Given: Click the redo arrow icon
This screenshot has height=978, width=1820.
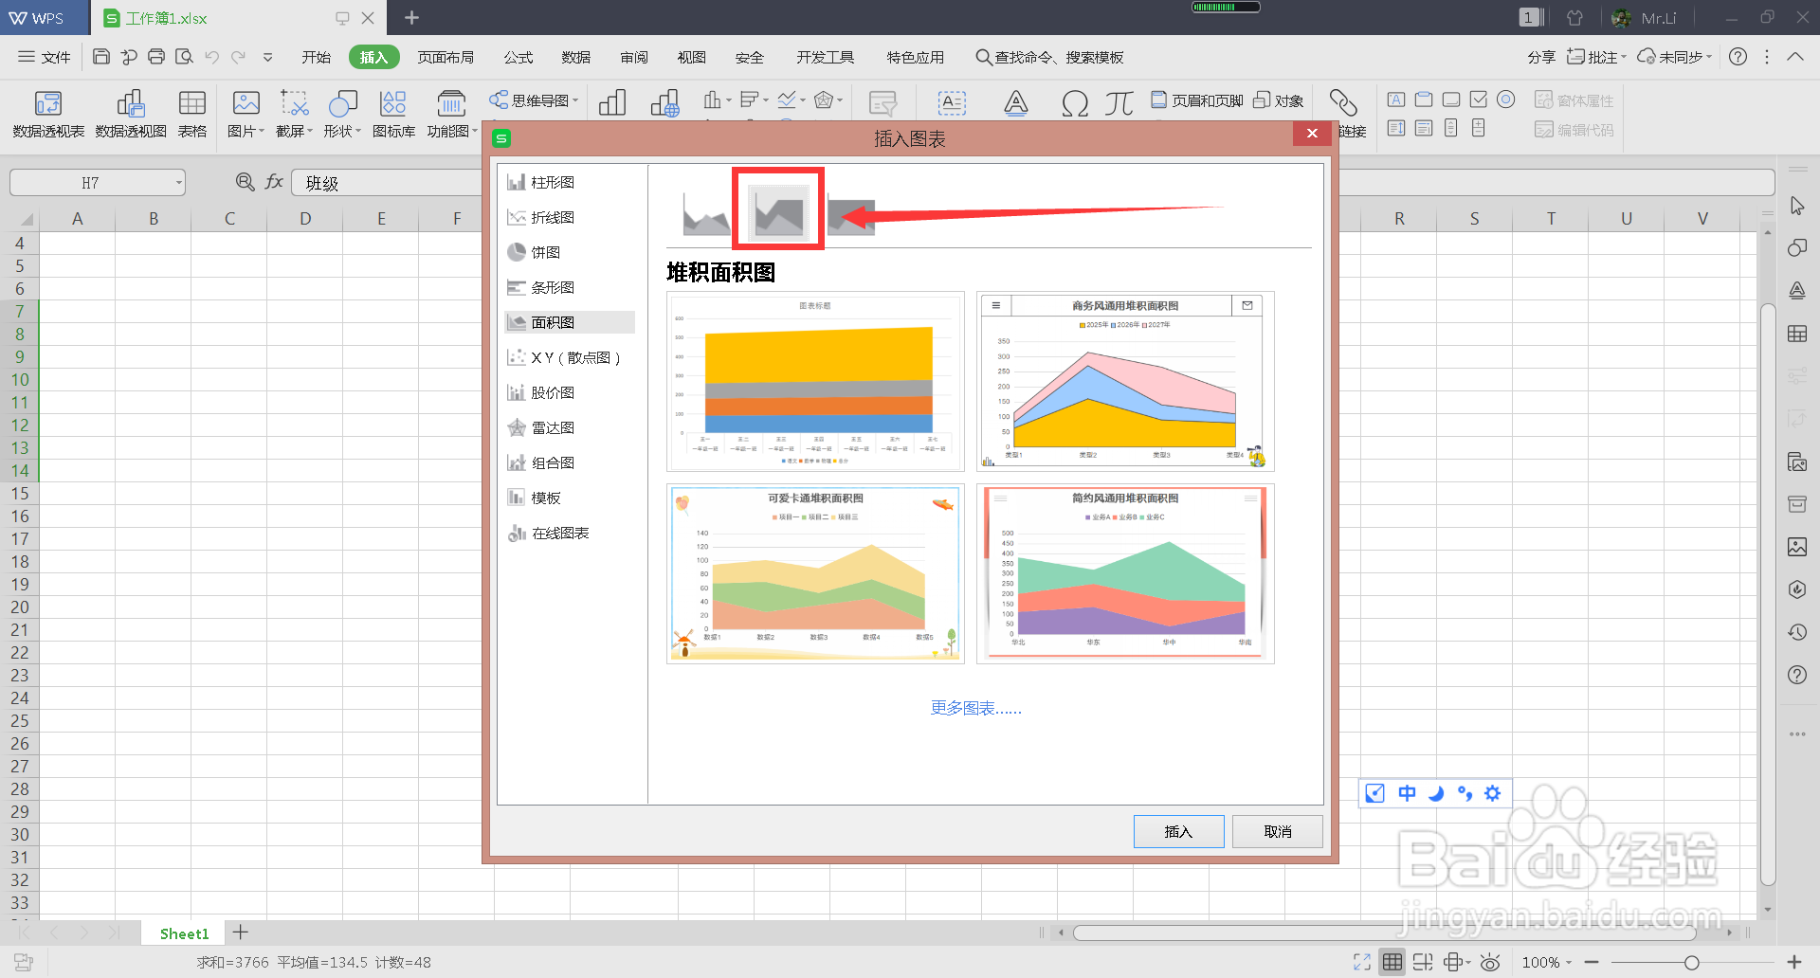Looking at the screenshot, I should tap(239, 57).
